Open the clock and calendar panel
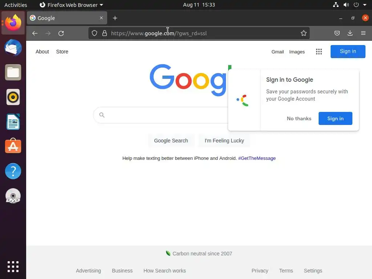 click(x=199, y=5)
